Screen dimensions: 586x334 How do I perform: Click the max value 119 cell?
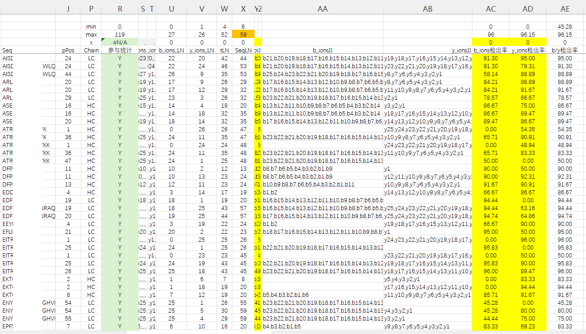(120, 34)
